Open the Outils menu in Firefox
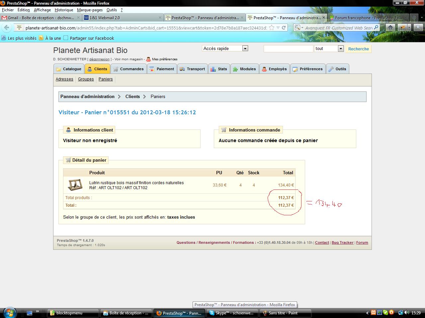Image resolution: width=425 pixels, height=318 pixels. pos(112,10)
